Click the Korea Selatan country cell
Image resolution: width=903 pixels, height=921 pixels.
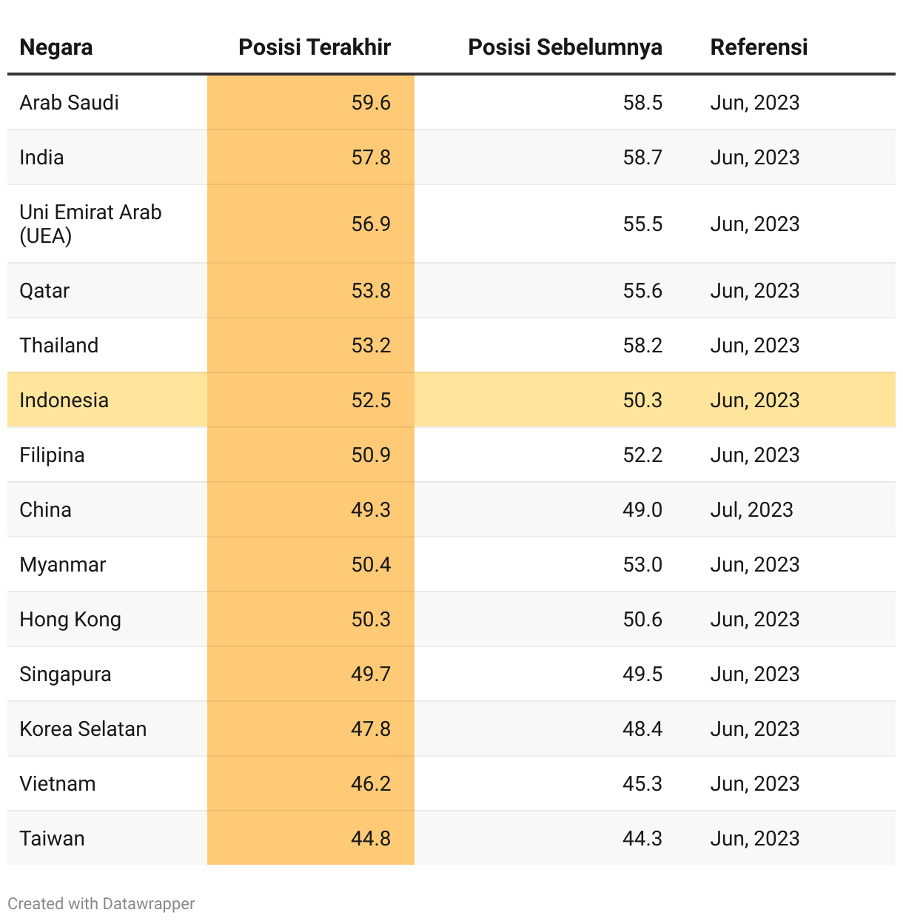click(83, 729)
